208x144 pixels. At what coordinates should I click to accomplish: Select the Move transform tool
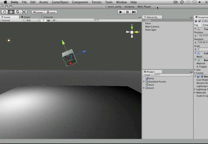click(x=11, y=12)
